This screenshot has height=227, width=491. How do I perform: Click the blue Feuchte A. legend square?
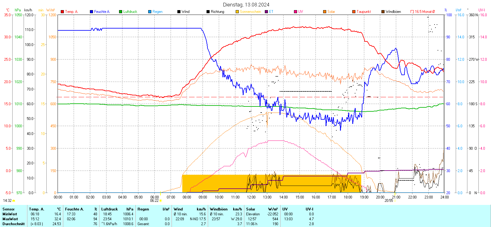point(91,12)
